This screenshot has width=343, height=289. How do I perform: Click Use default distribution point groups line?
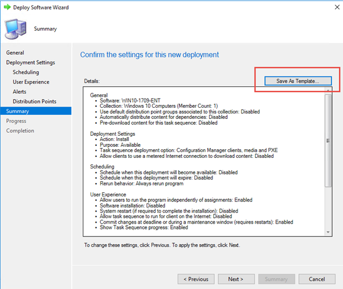click(180, 112)
